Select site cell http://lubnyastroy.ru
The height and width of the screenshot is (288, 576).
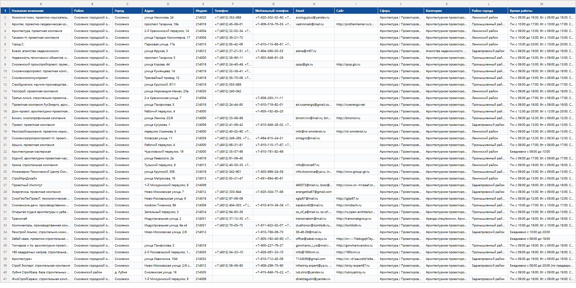click(x=356, y=272)
